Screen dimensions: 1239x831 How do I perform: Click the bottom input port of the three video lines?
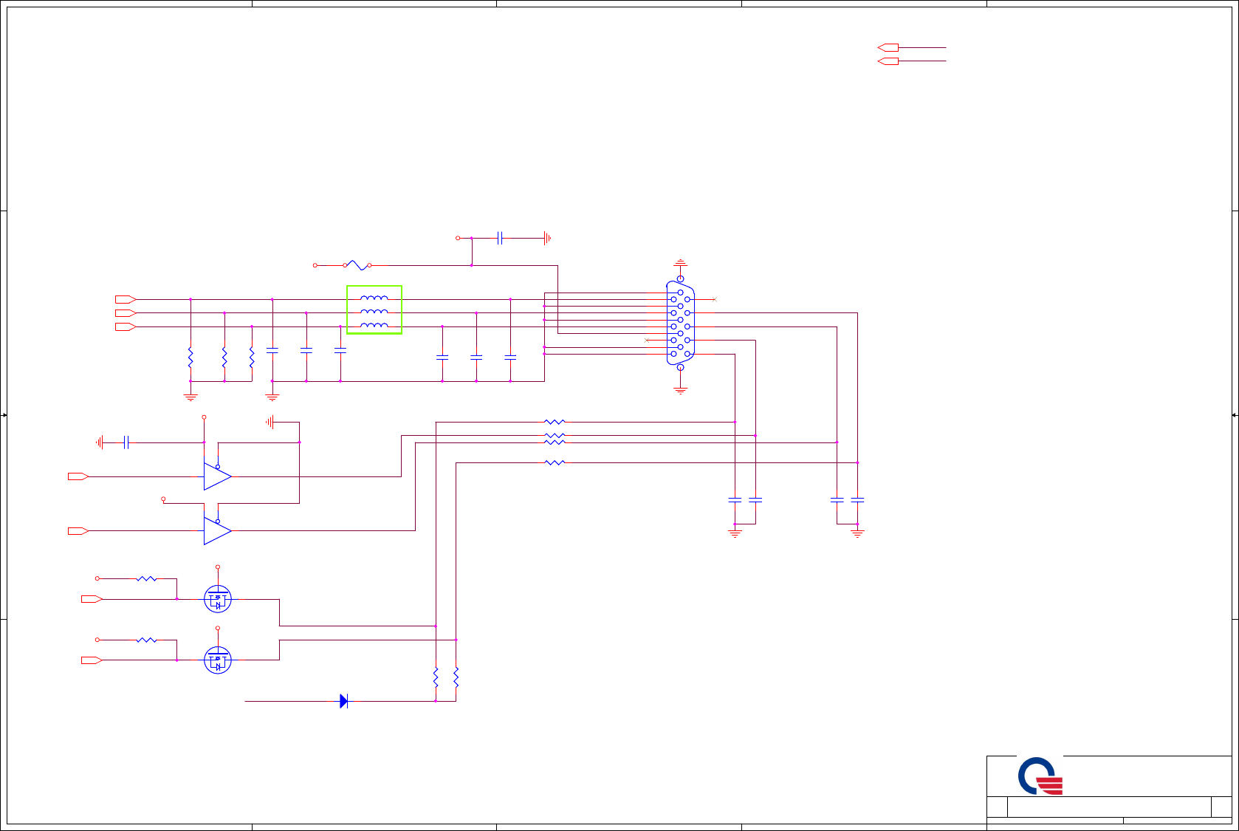tap(126, 326)
